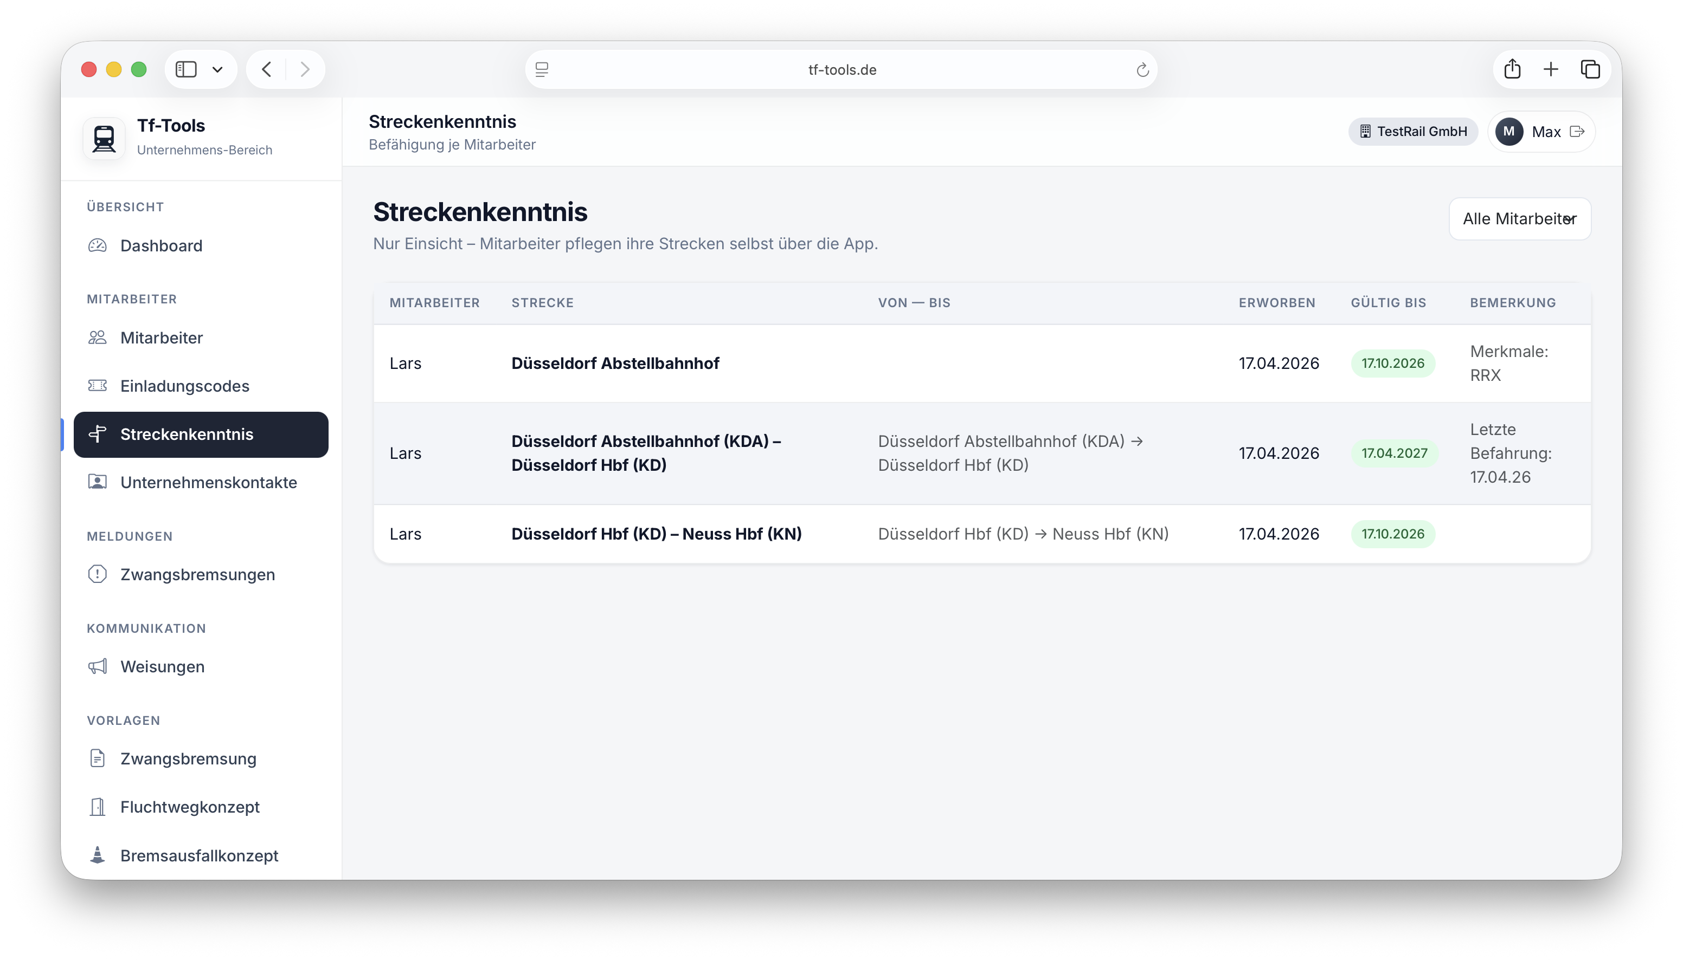Navigate to Einladungscodes
The height and width of the screenshot is (960, 1683).
pos(184,386)
